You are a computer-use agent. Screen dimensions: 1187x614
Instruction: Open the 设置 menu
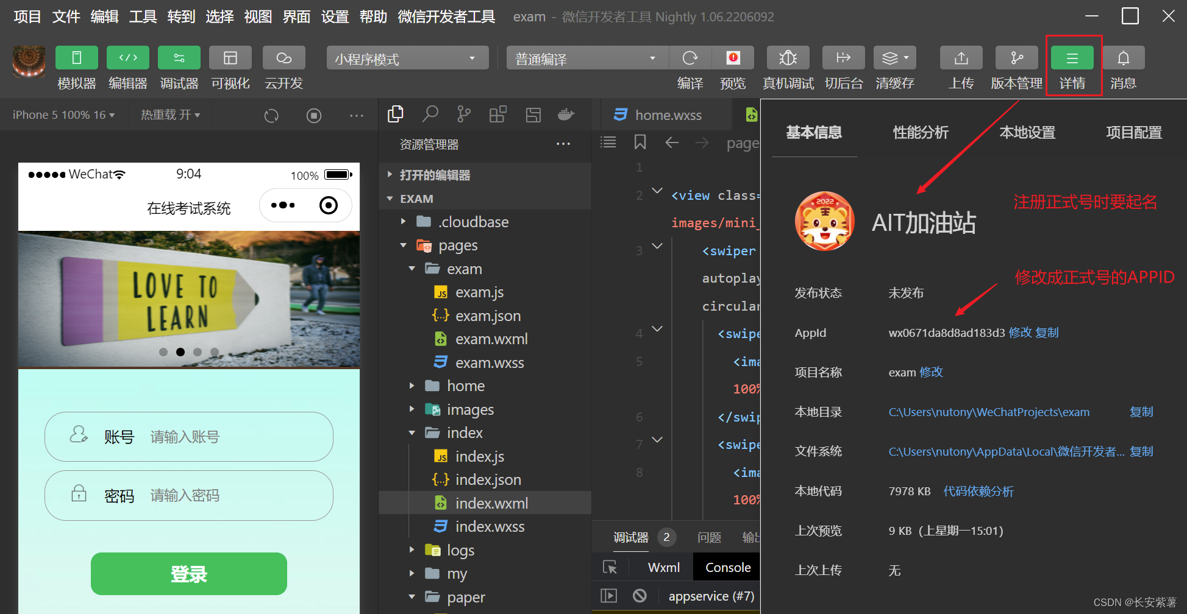coord(335,16)
